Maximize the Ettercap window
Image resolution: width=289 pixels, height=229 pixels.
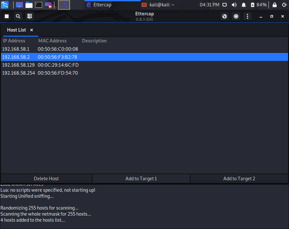(272, 16)
